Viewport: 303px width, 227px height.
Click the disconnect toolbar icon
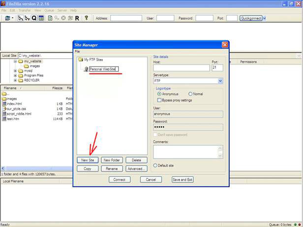tap(70, 18)
